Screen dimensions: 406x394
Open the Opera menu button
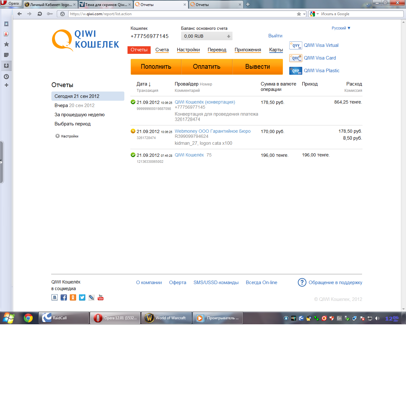[x=10, y=3]
